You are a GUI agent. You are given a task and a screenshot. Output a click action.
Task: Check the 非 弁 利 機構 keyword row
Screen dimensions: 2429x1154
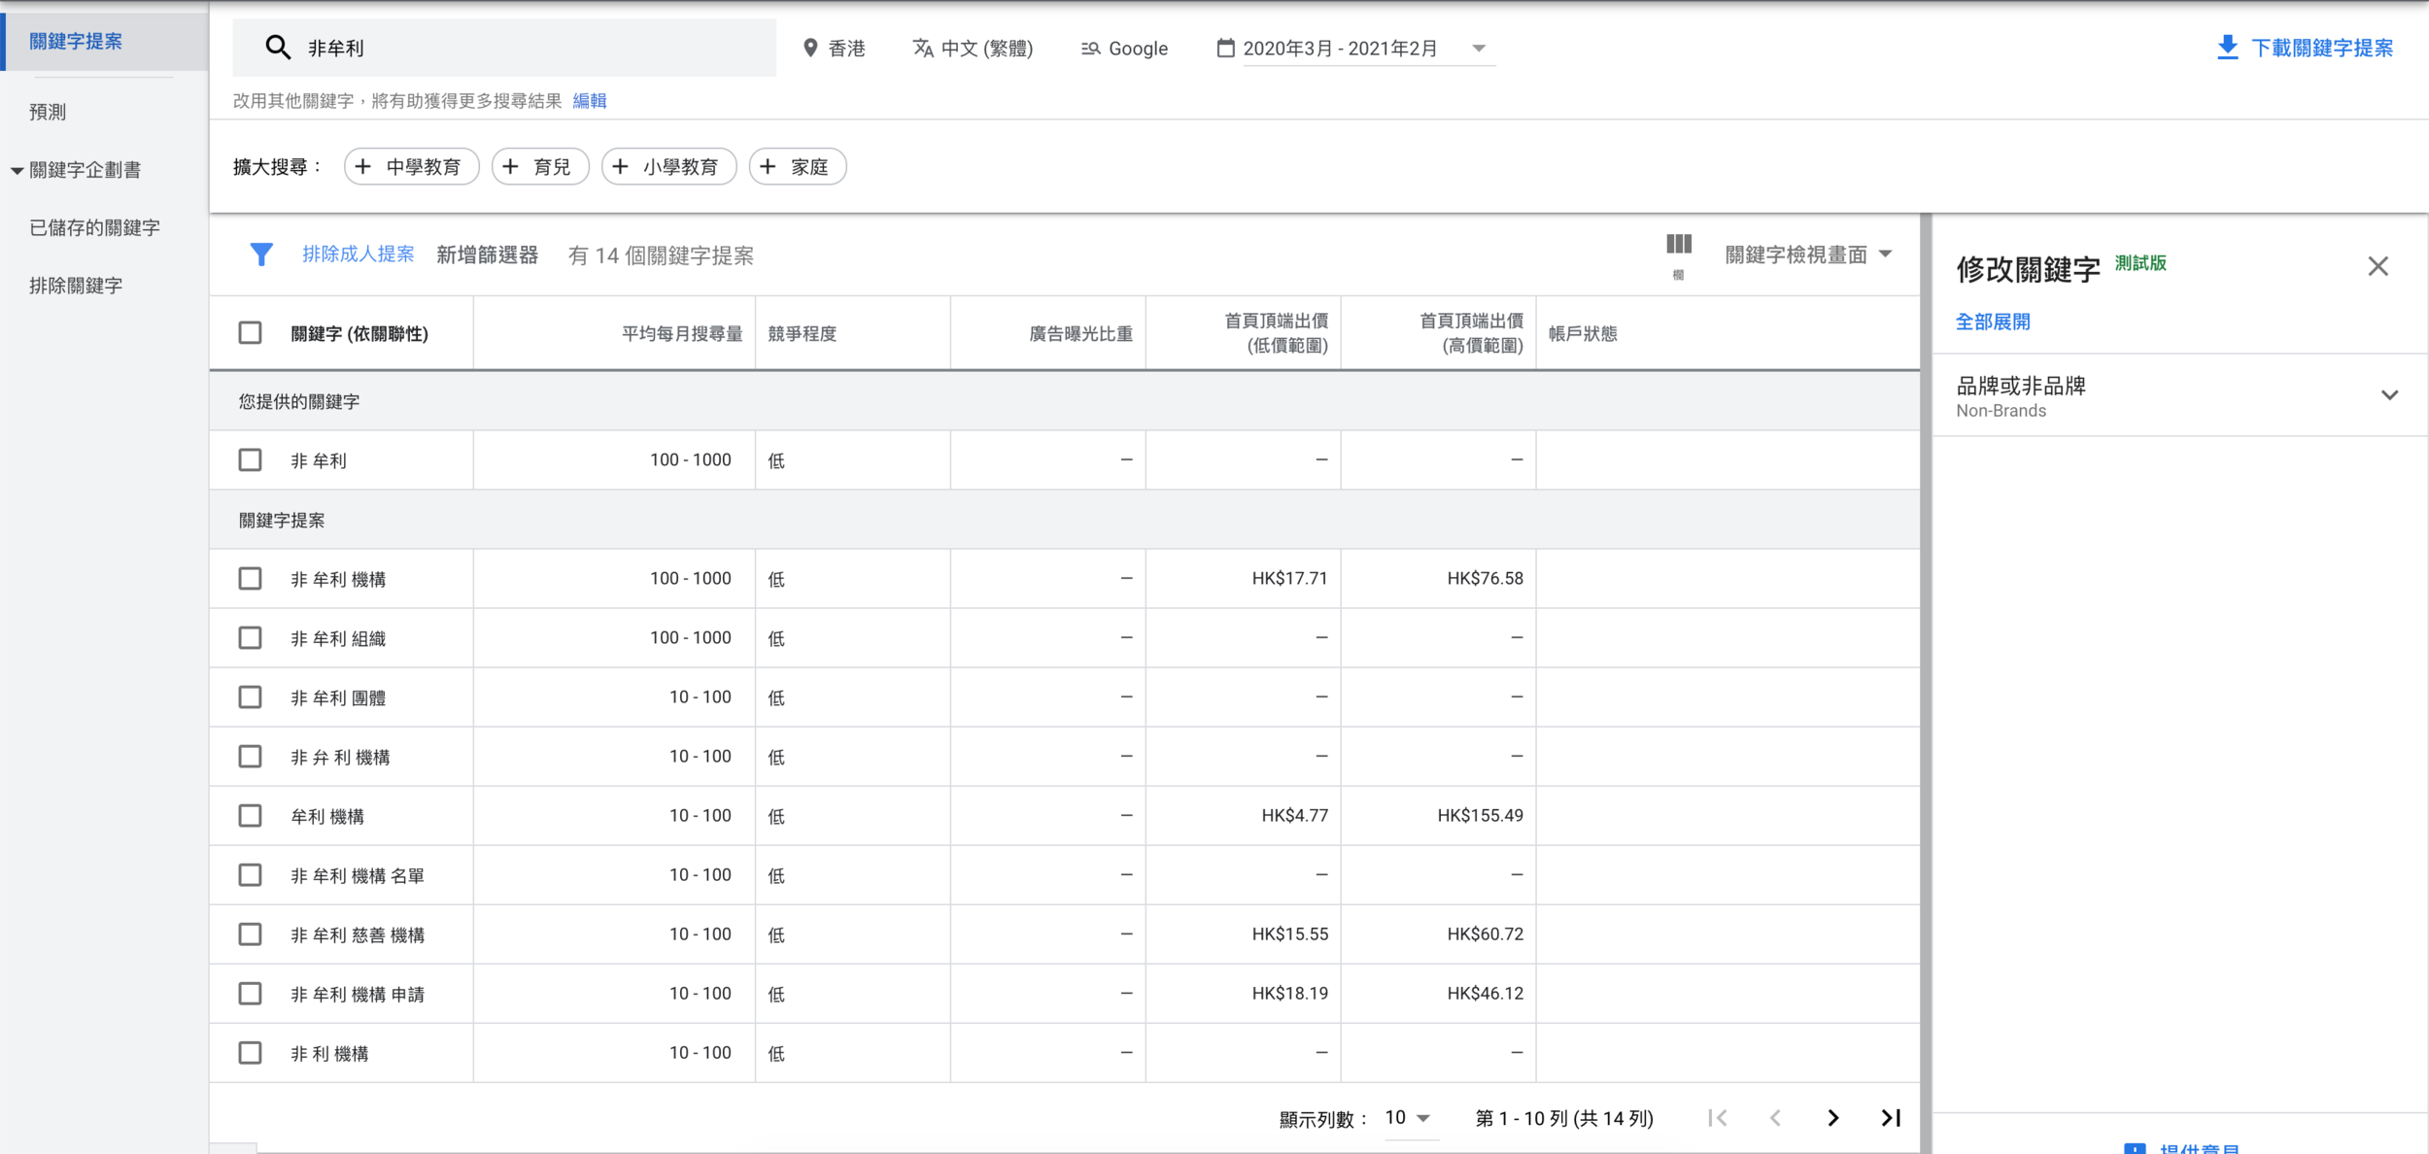coord(250,757)
